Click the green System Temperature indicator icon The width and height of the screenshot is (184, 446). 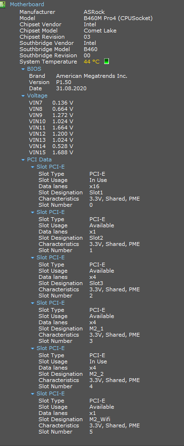[x=107, y=62]
